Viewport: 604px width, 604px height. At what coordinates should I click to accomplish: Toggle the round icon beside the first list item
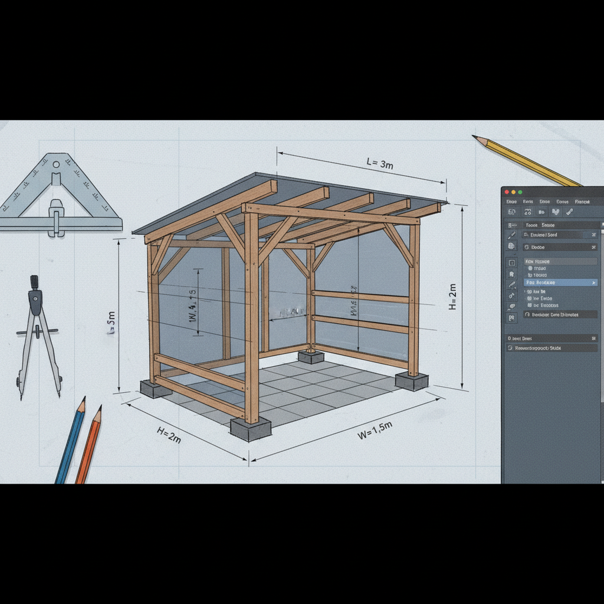coord(530,268)
